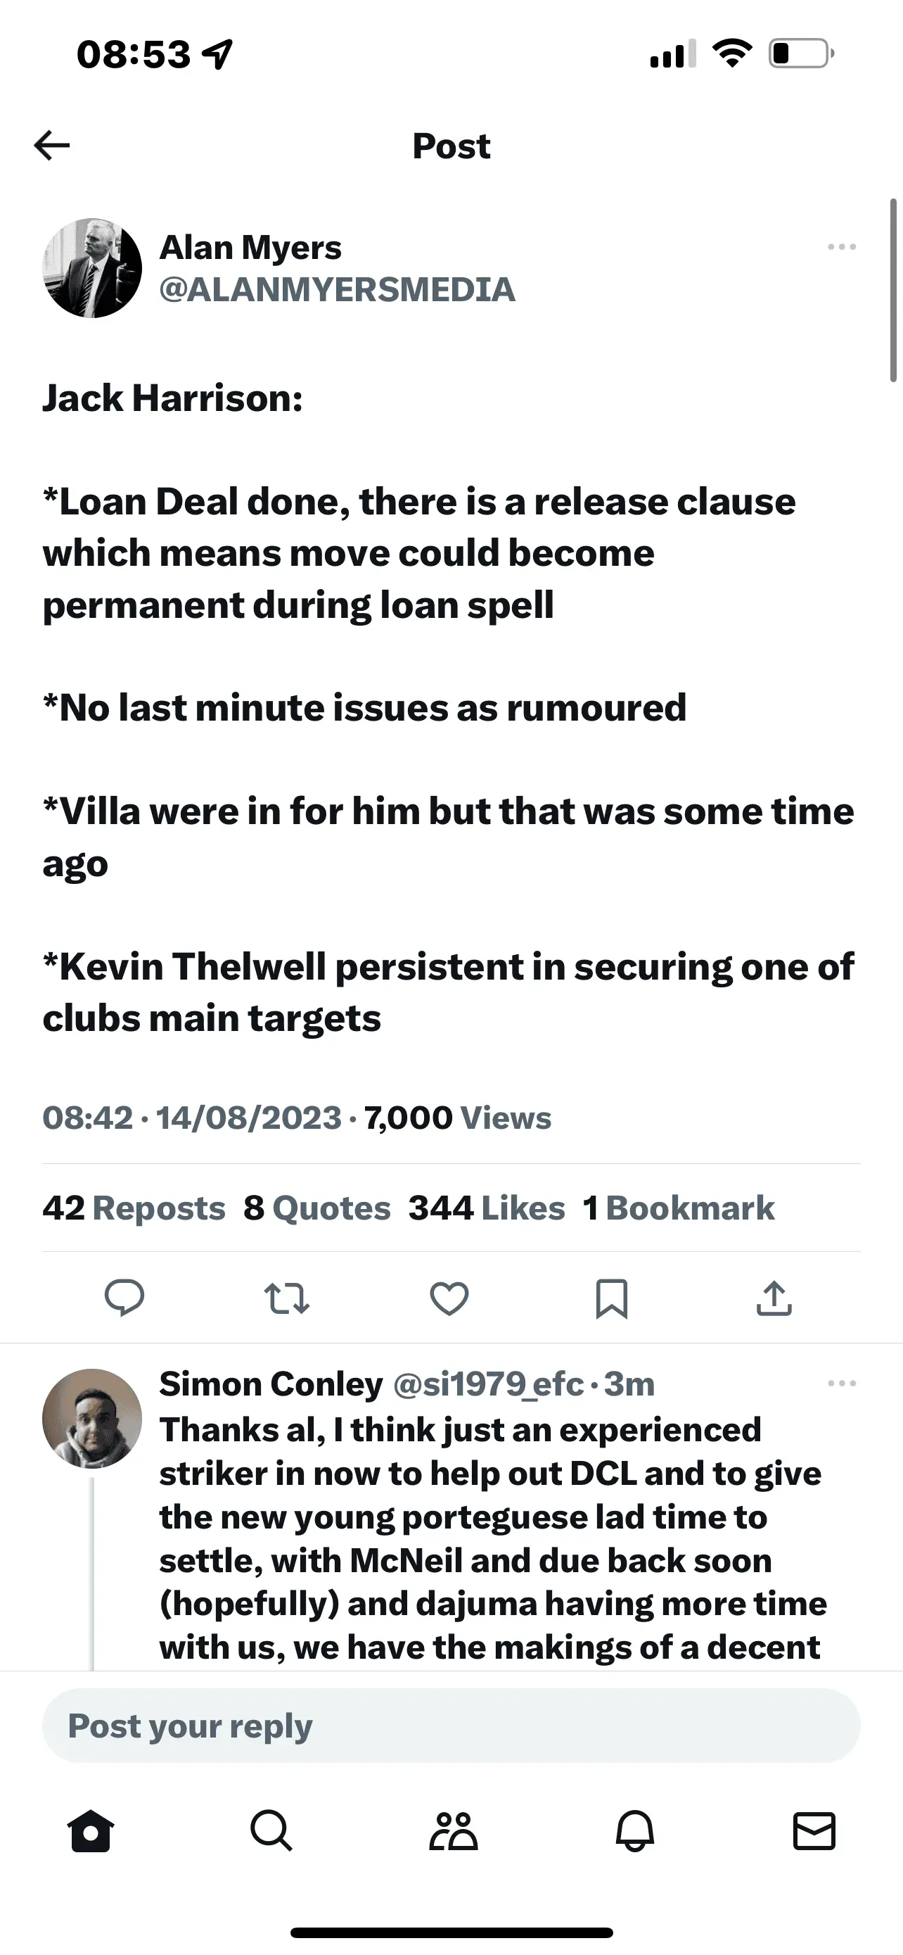Tap the share upload icon
903x1955 pixels.
[774, 1298]
